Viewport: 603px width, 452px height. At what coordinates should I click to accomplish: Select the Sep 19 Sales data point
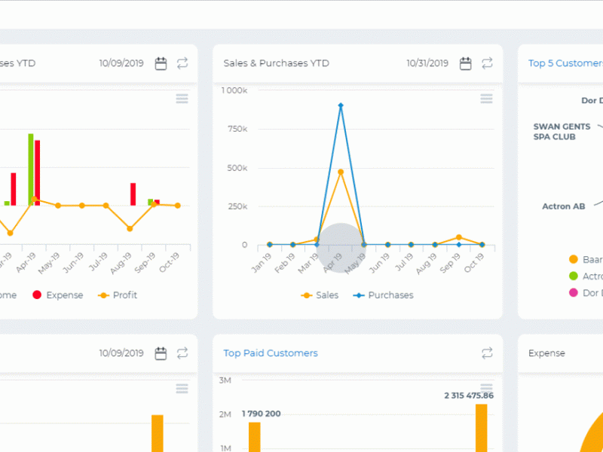pyautogui.click(x=459, y=237)
